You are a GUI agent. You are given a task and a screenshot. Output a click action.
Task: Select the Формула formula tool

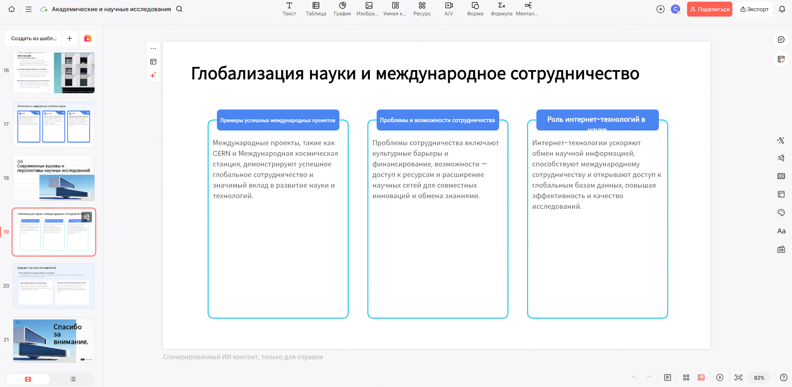(501, 9)
